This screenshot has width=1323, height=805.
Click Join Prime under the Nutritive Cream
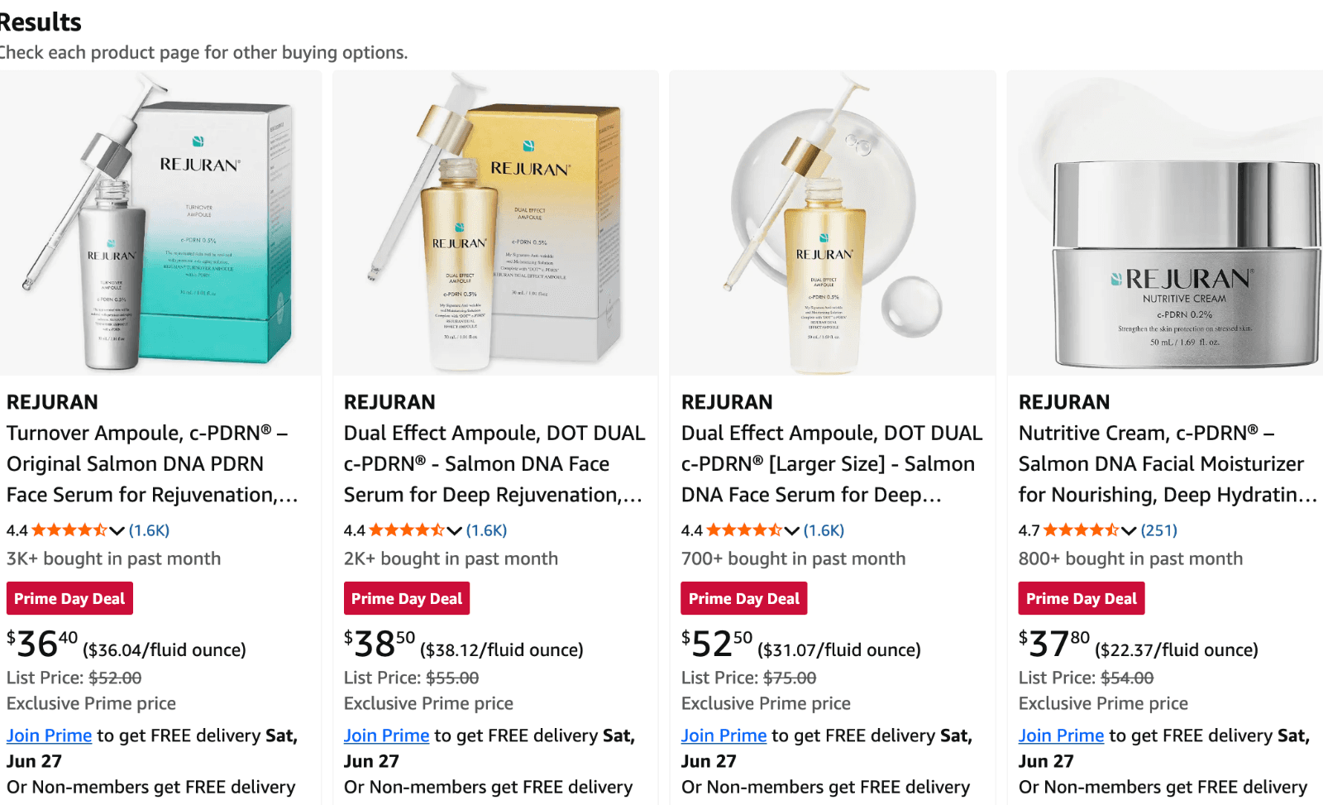point(1061,736)
